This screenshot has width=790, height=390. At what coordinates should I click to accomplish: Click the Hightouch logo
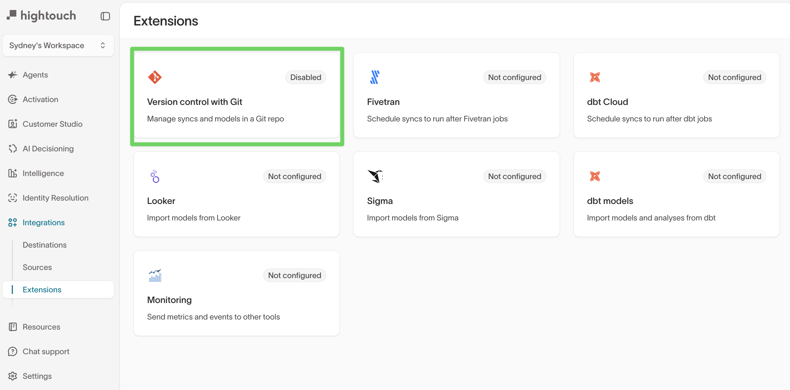(41, 15)
